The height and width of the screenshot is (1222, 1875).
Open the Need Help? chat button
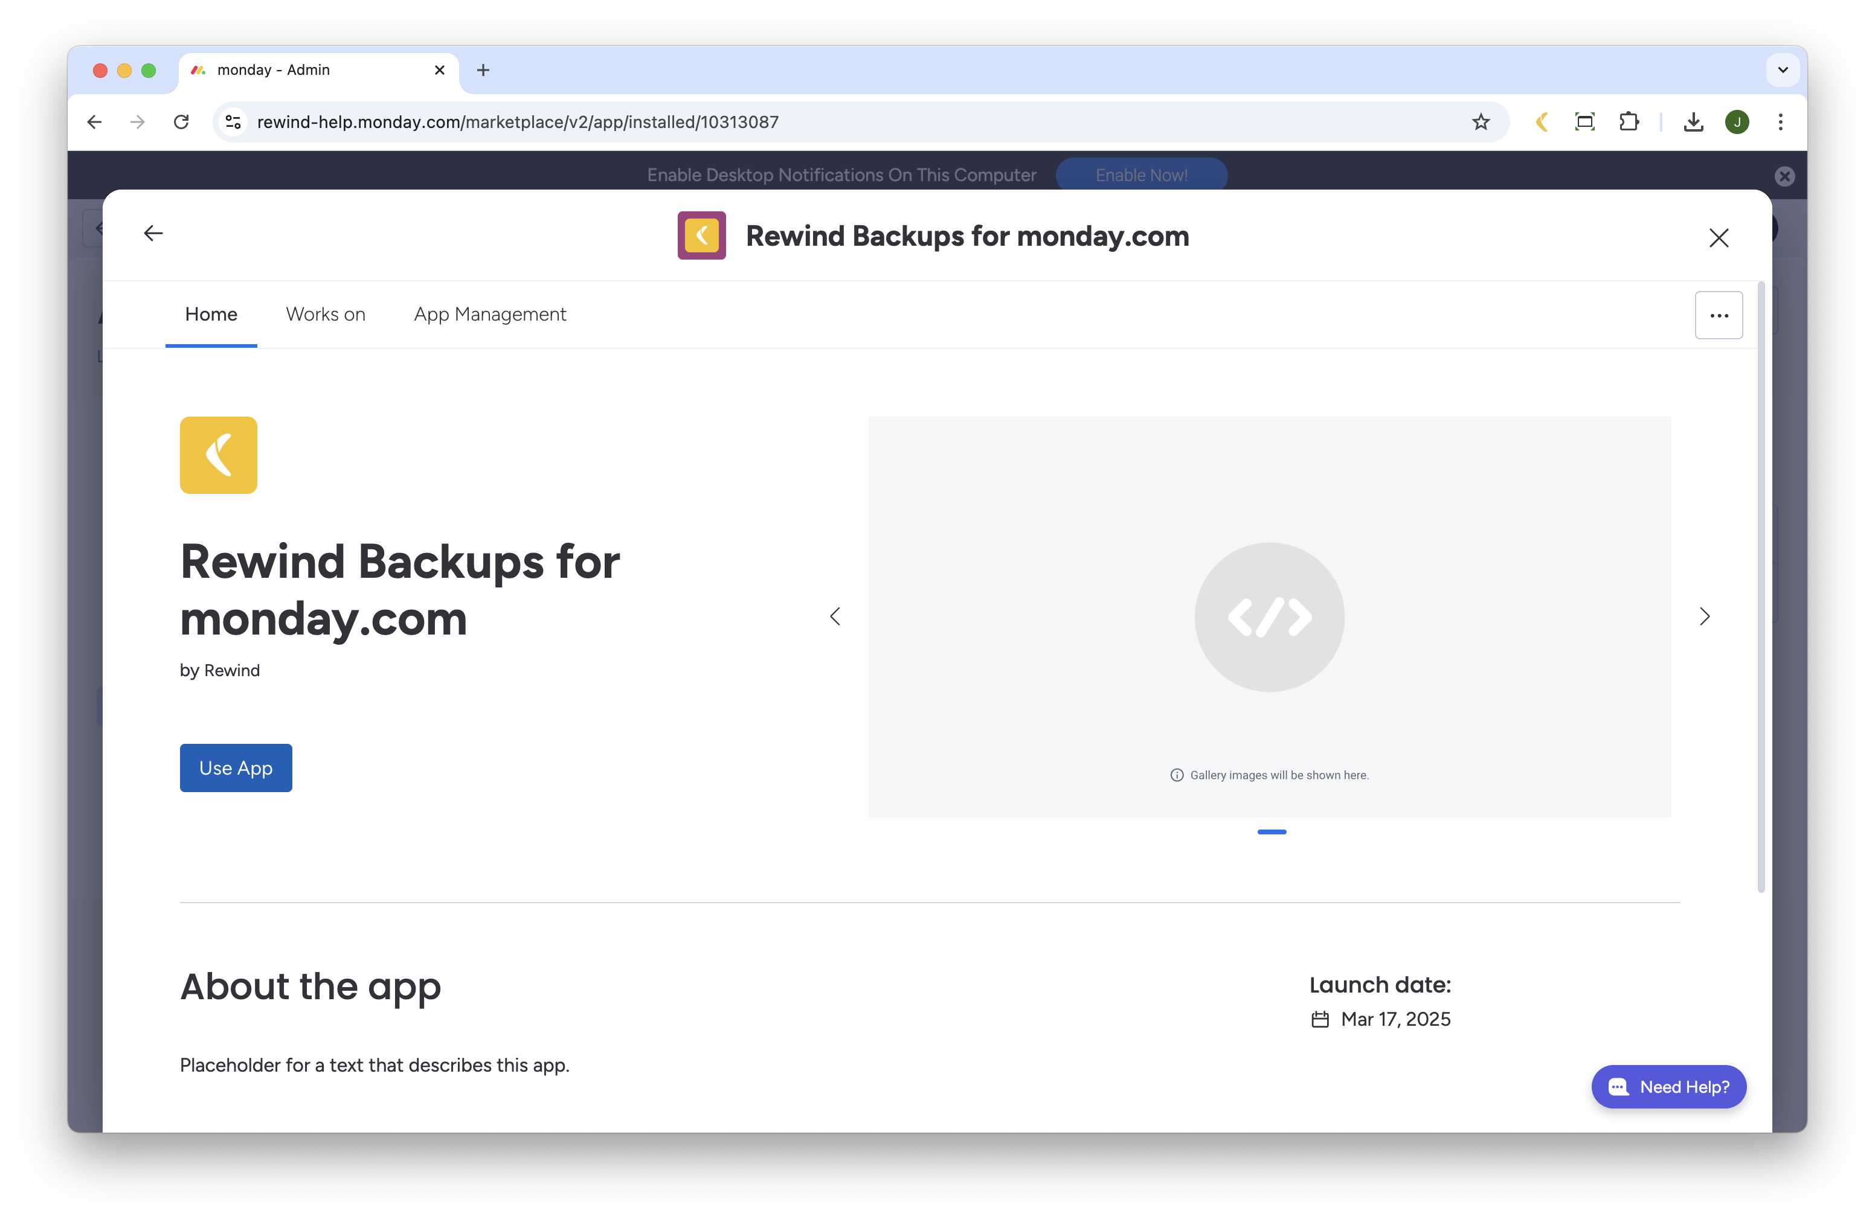[x=1668, y=1087]
